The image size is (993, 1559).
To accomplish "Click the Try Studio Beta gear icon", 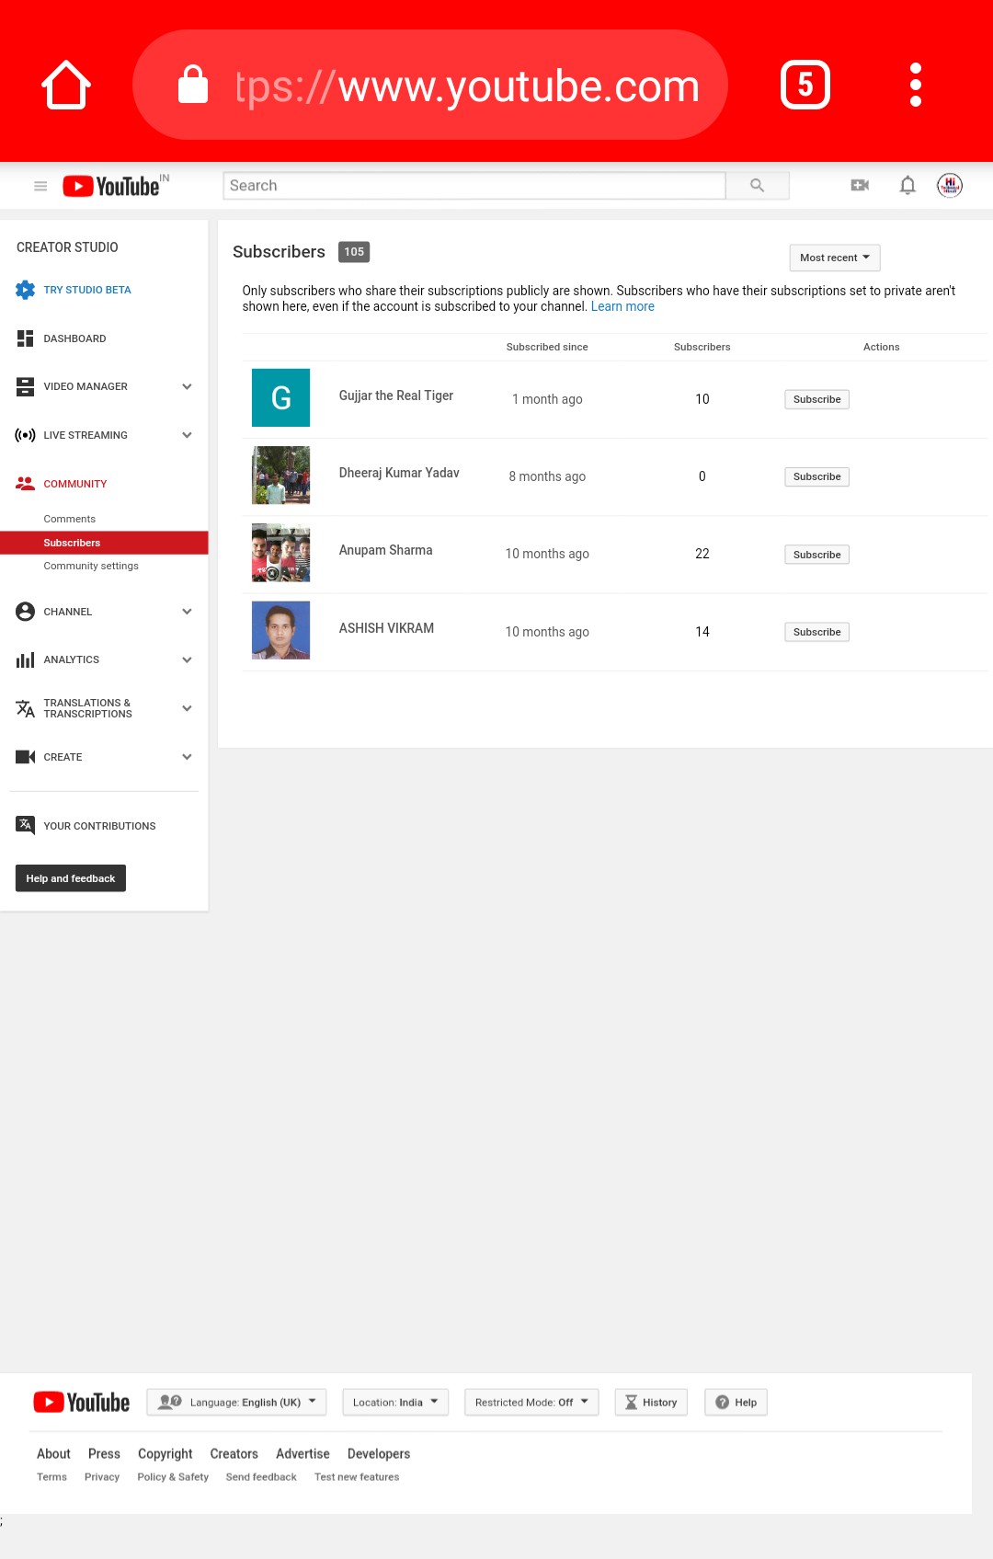I will [x=26, y=290].
